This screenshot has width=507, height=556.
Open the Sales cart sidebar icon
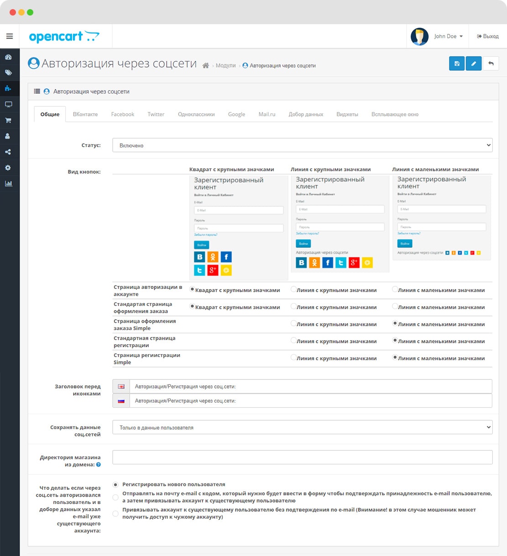[x=8, y=121]
